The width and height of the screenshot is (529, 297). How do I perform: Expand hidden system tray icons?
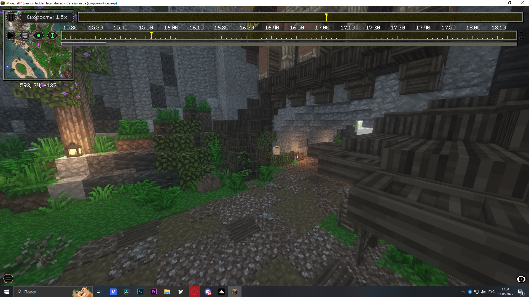click(x=463, y=292)
